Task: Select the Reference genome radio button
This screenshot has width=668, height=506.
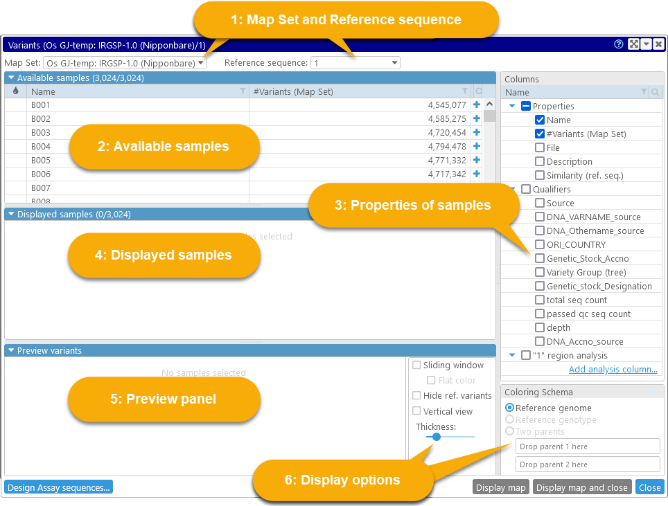Action: click(x=510, y=408)
